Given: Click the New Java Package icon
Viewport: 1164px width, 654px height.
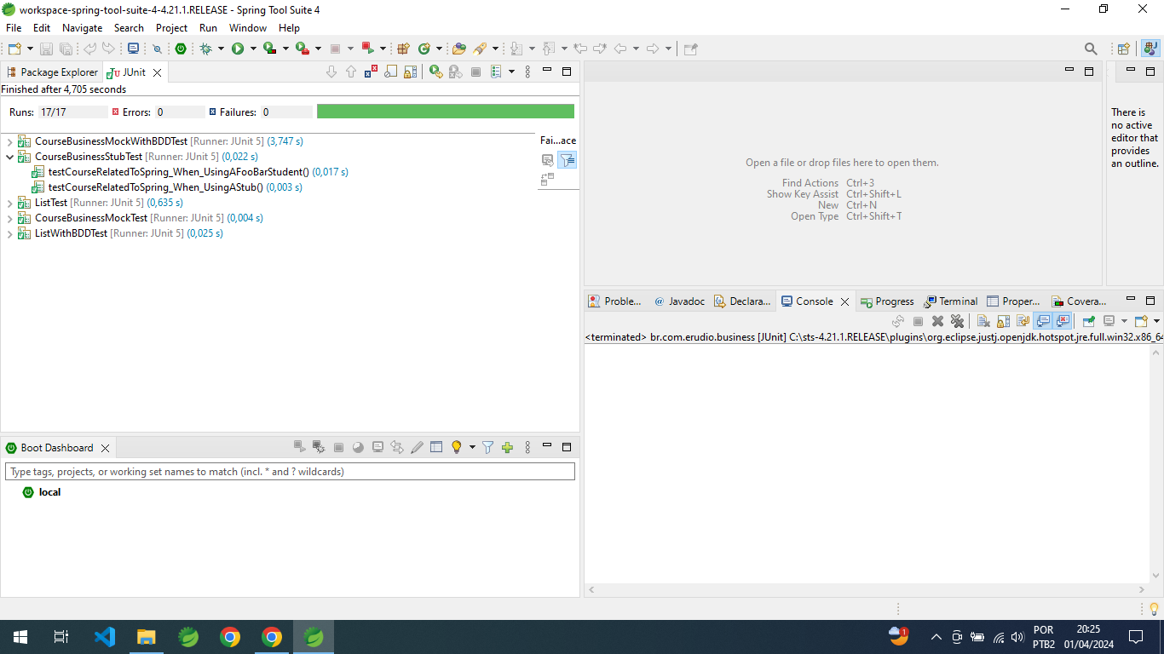Looking at the screenshot, I should (x=403, y=49).
